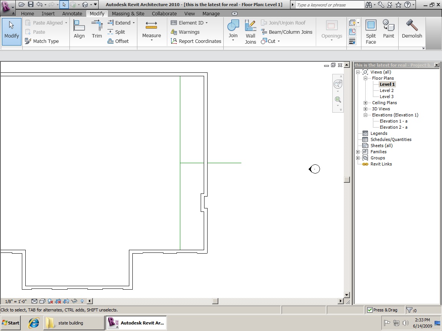Select the Match Type tool

click(x=42, y=41)
